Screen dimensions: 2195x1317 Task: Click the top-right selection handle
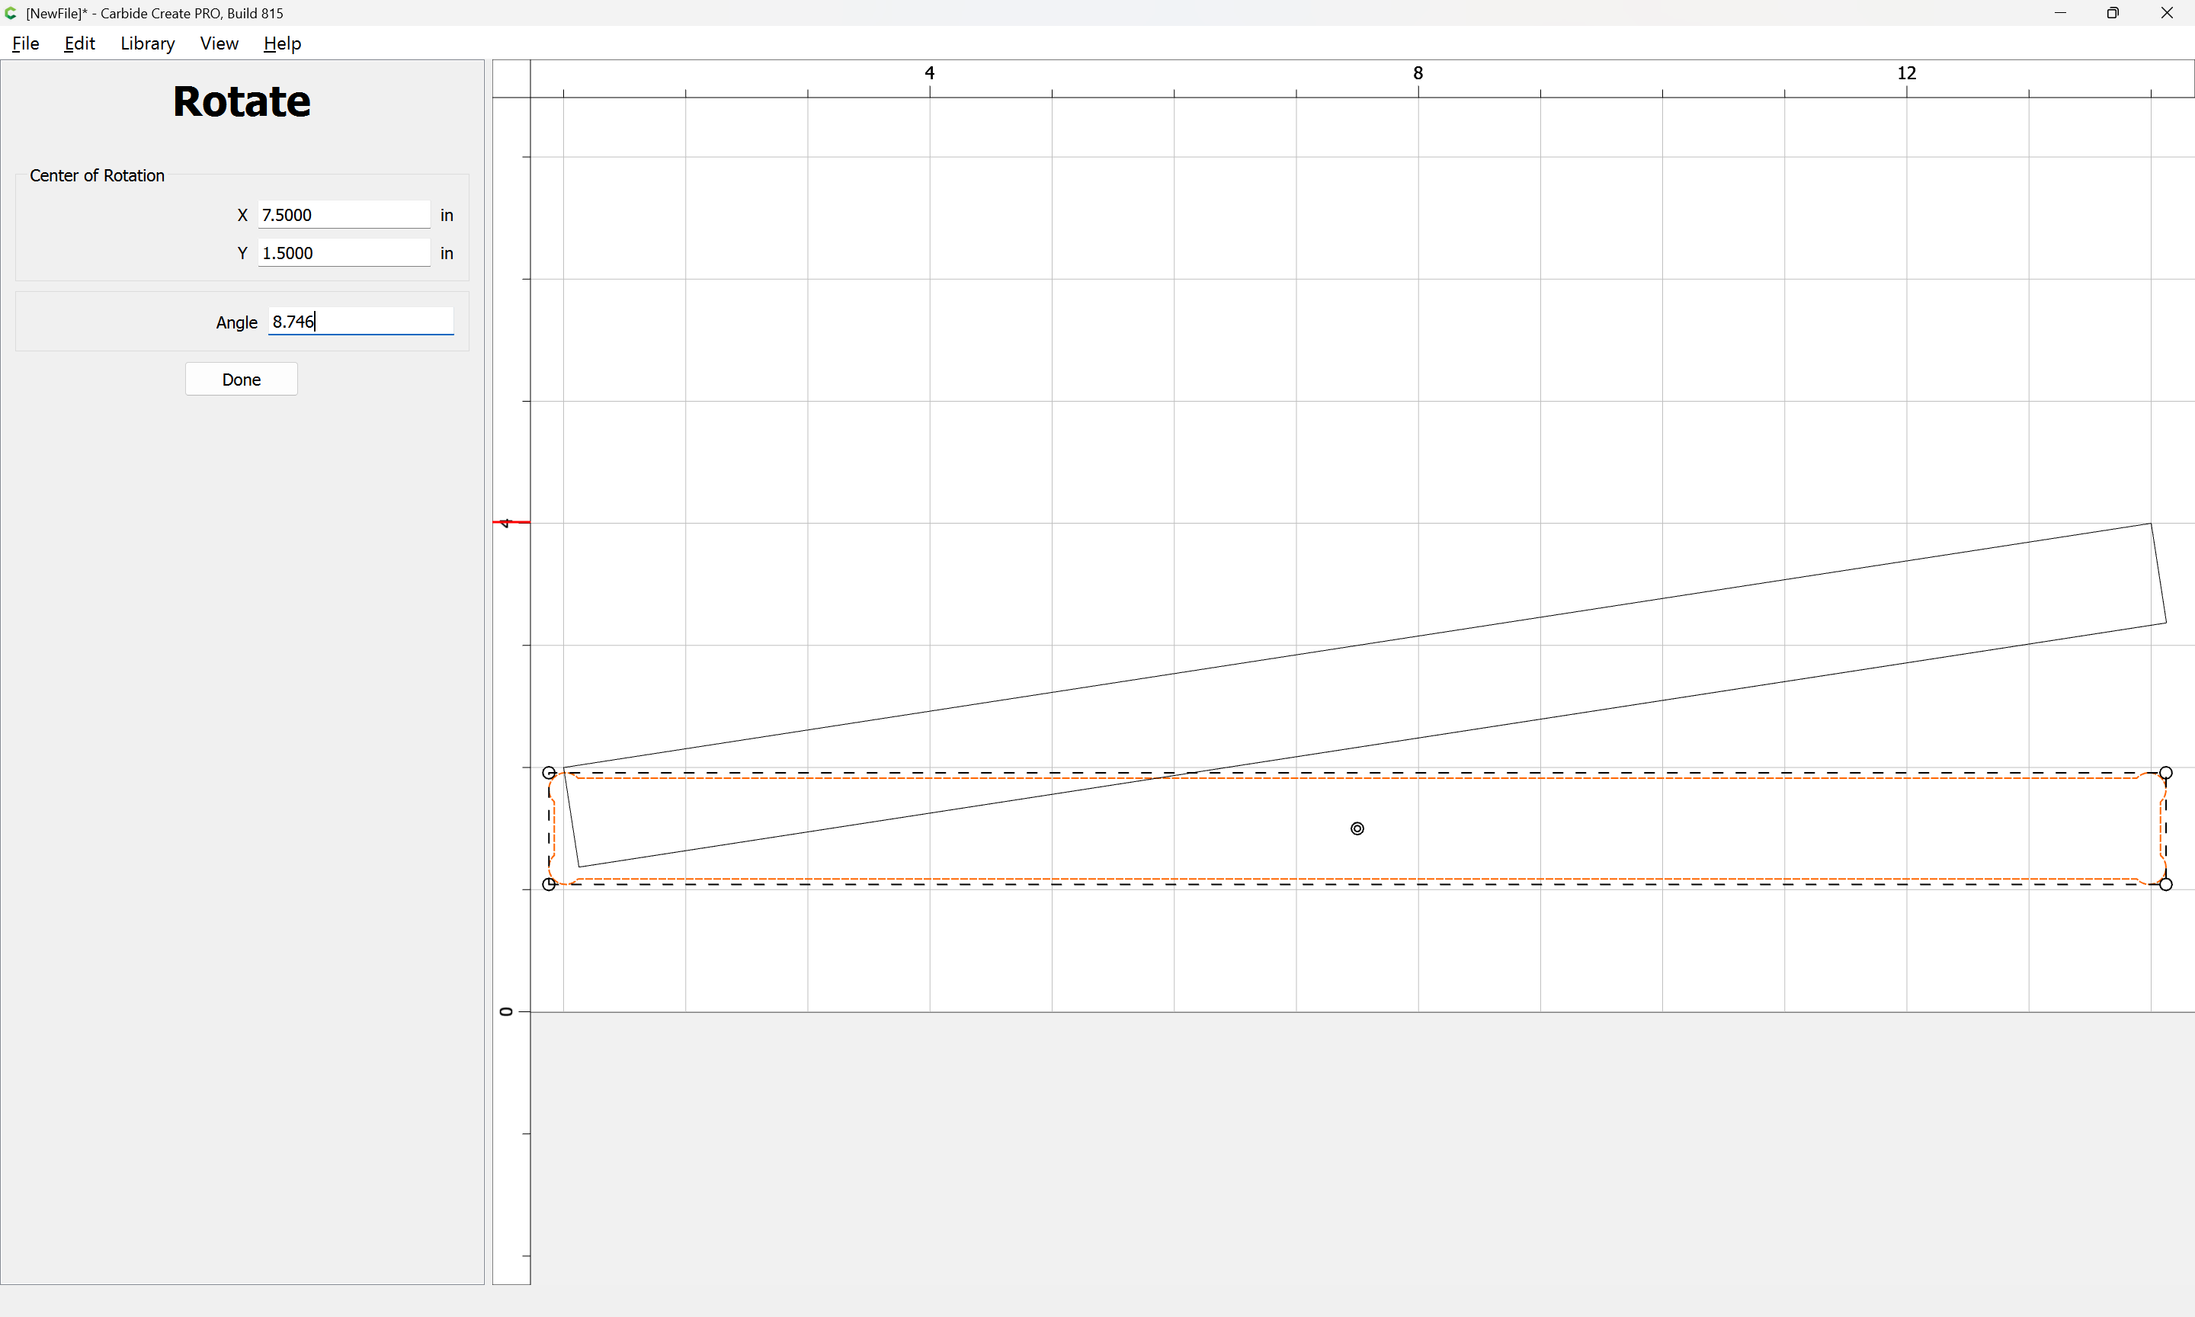click(2166, 773)
